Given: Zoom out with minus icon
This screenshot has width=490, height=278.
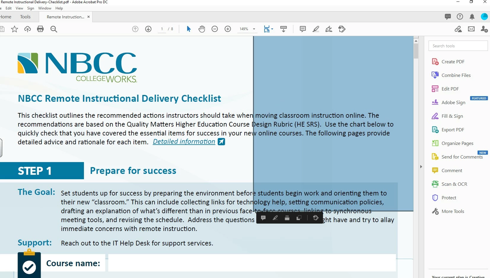Looking at the screenshot, I should click(215, 29).
